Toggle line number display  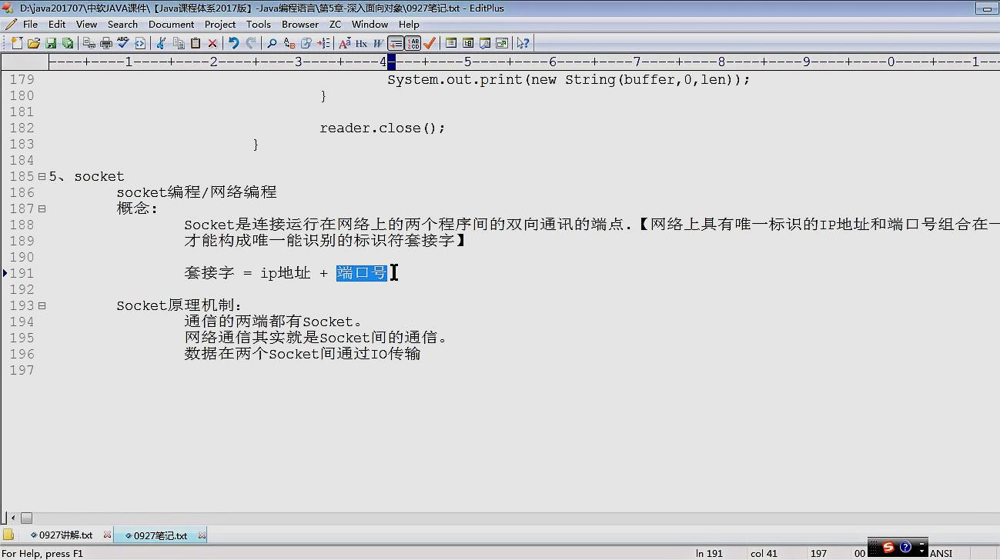(413, 42)
